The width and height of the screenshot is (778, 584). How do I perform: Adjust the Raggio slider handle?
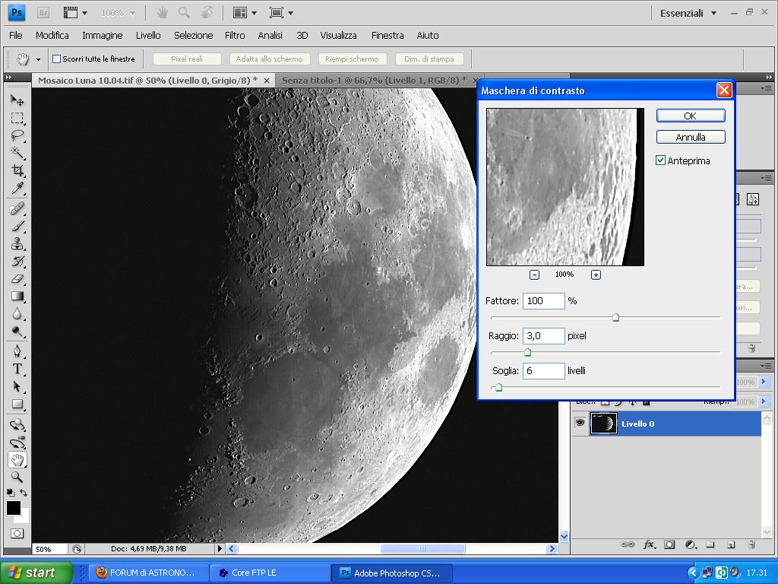(527, 352)
